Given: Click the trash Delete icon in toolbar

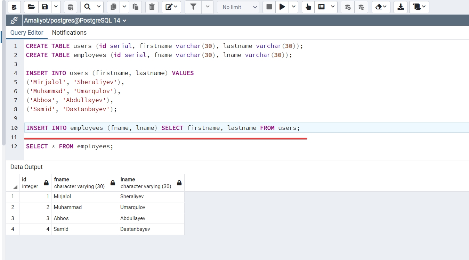Looking at the screenshot, I should click(x=152, y=7).
